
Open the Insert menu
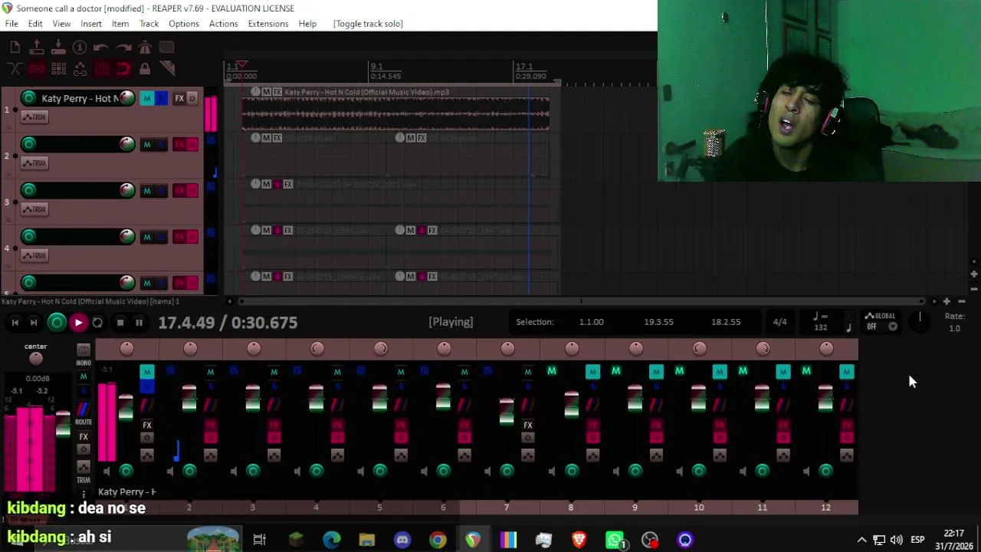91,24
